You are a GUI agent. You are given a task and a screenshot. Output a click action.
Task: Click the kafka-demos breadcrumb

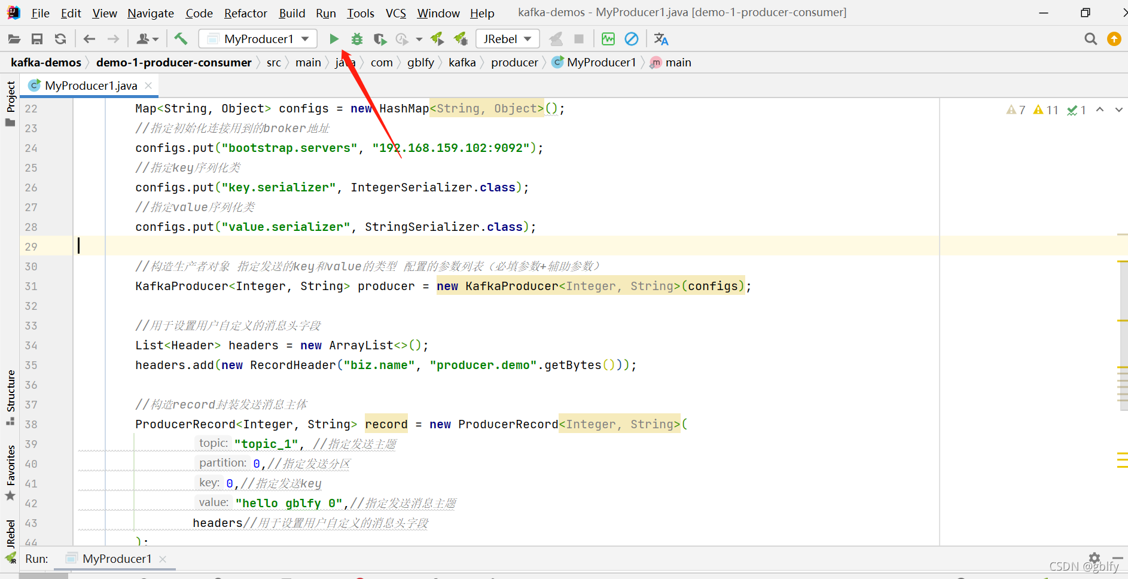46,62
